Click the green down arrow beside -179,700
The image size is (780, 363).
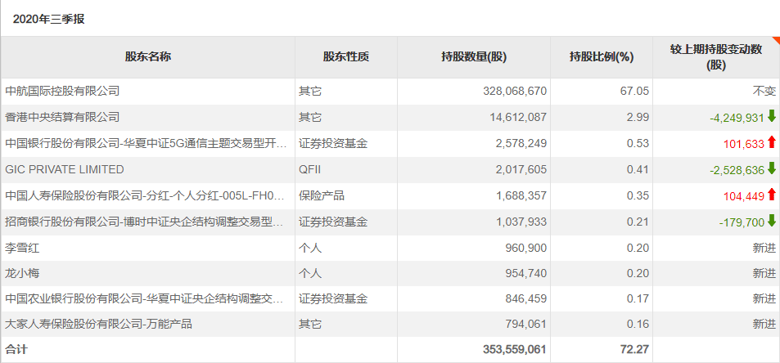(x=772, y=222)
